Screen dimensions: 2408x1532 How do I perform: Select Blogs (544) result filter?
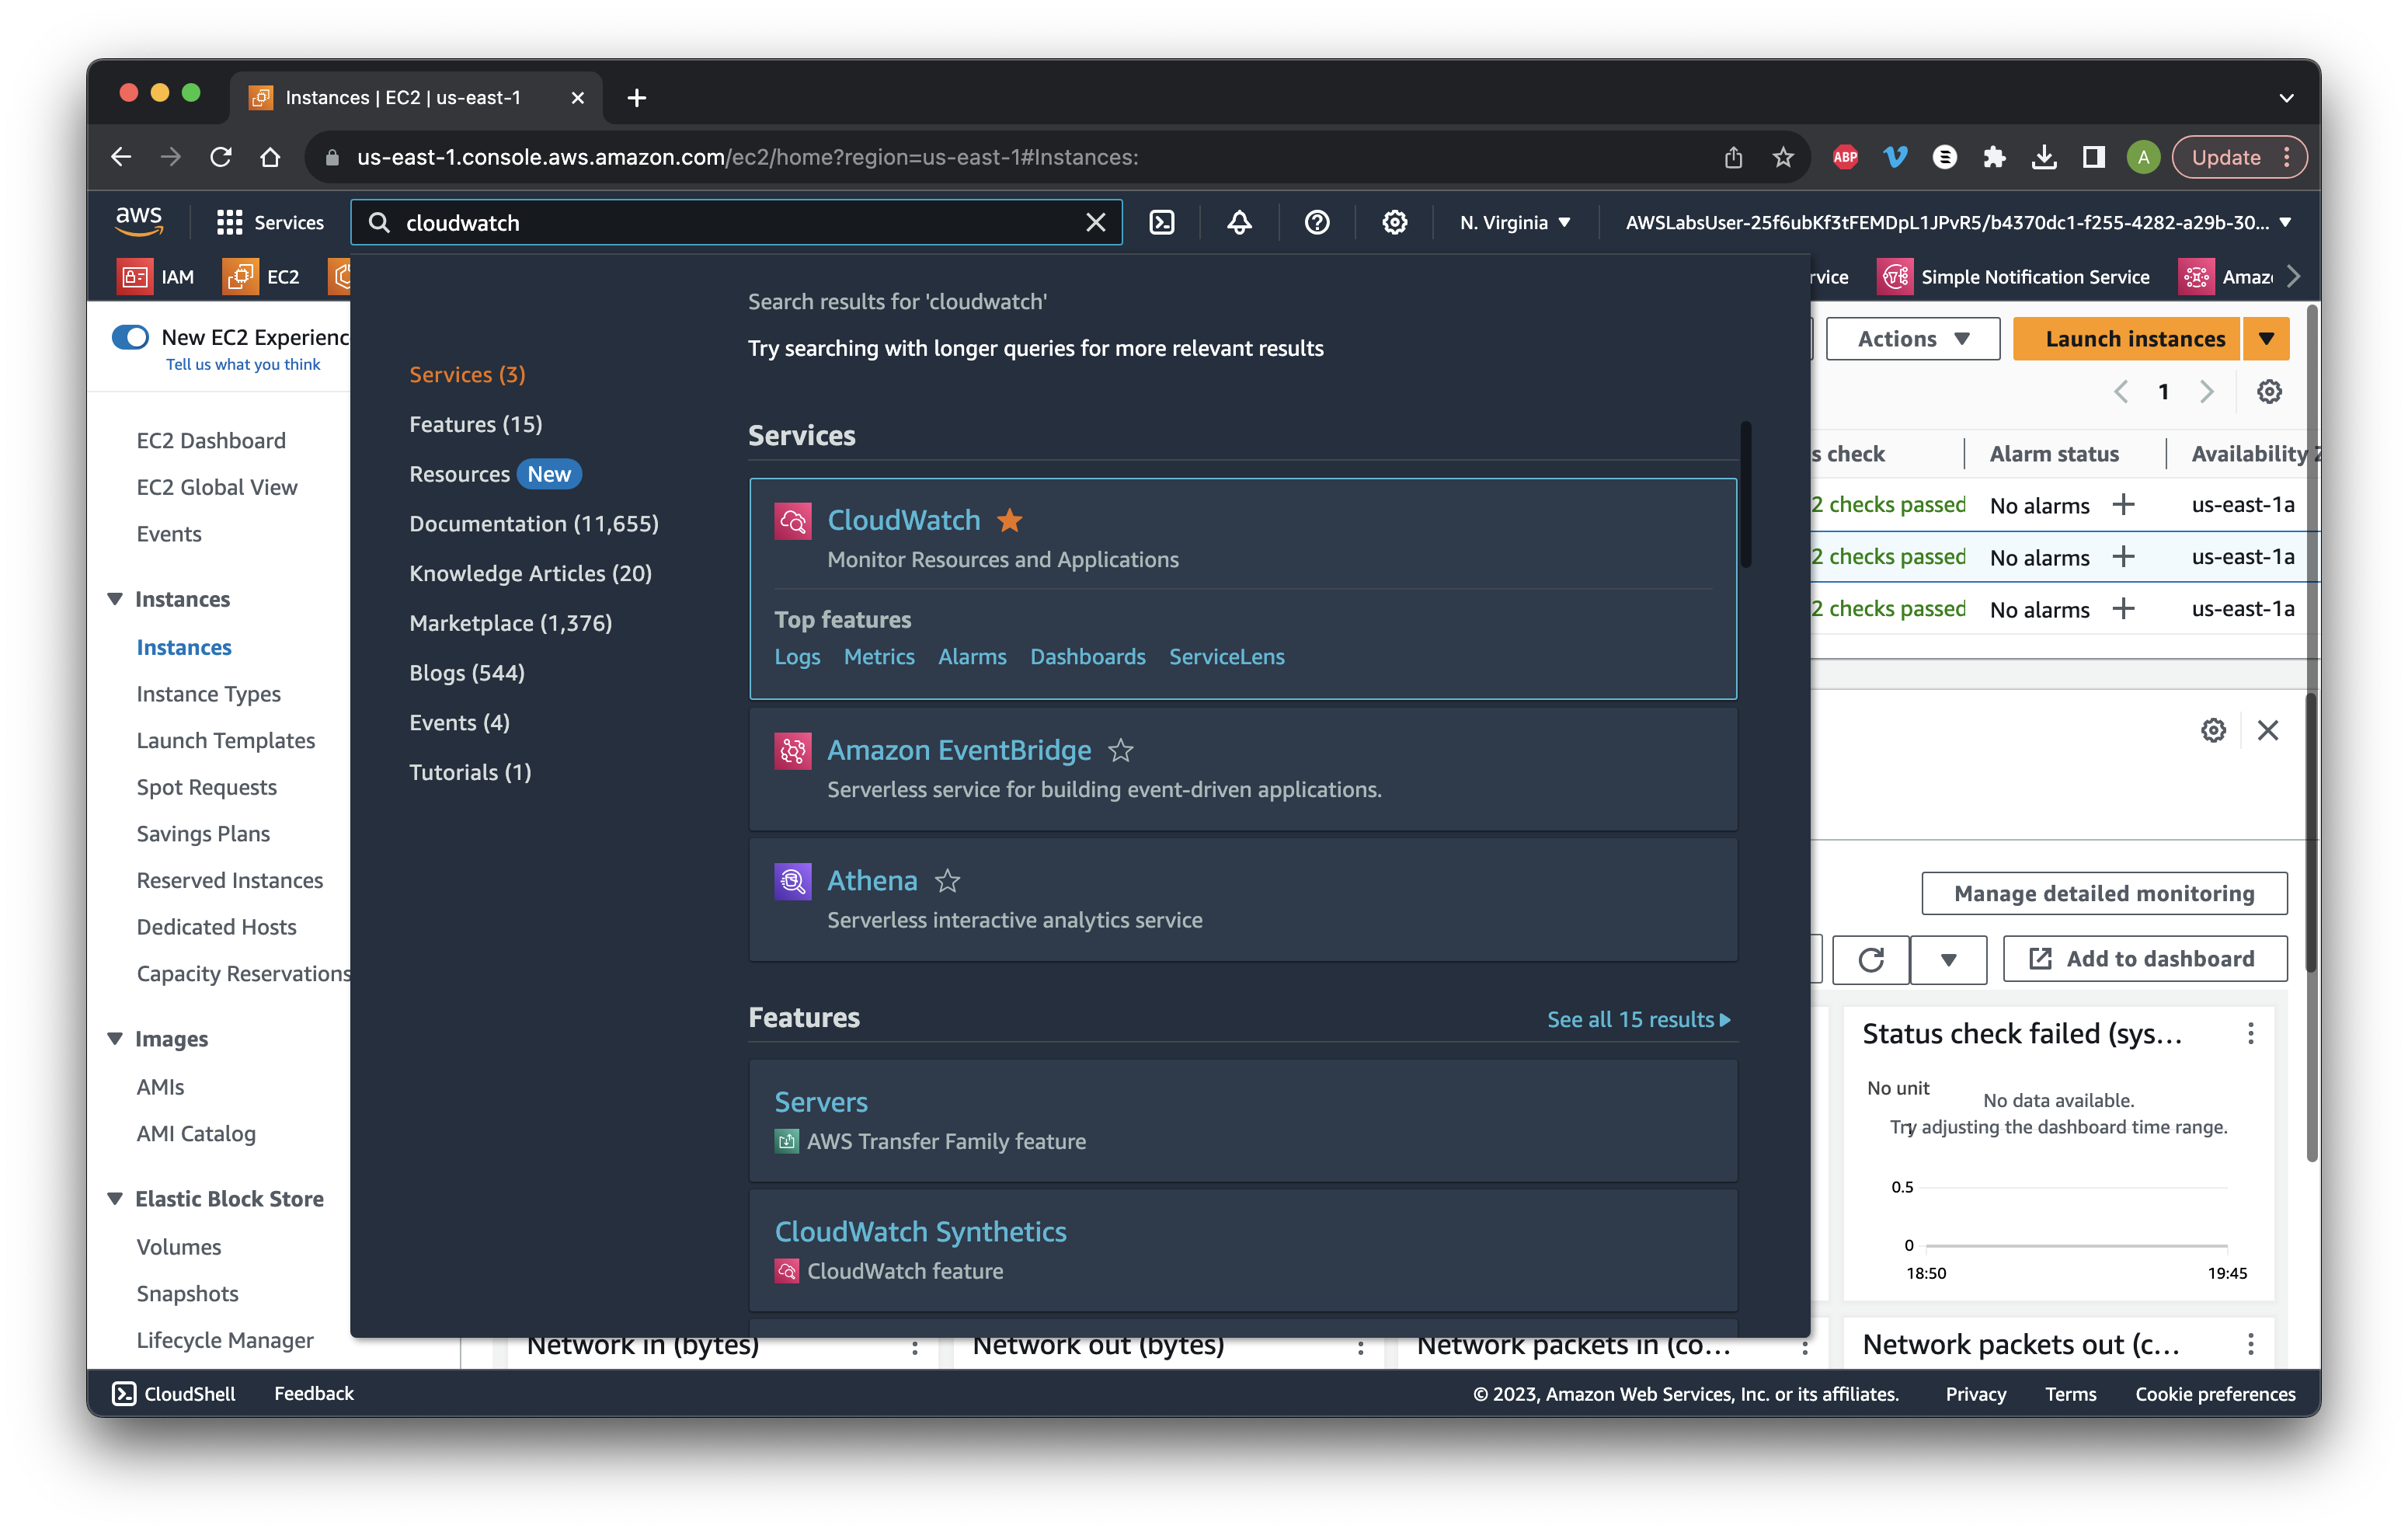[467, 672]
